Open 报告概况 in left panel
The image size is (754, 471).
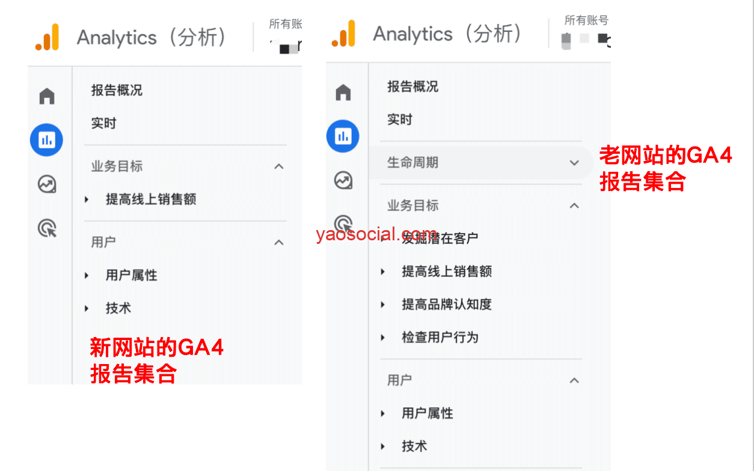[117, 91]
